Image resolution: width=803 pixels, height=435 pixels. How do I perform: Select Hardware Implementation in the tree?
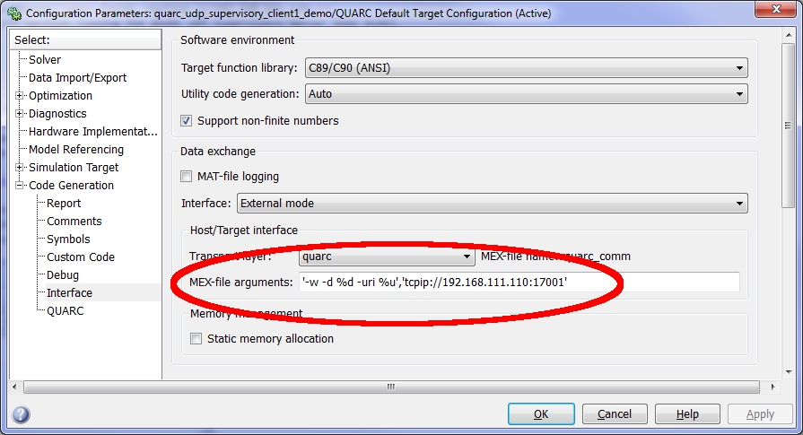point(92,132)
